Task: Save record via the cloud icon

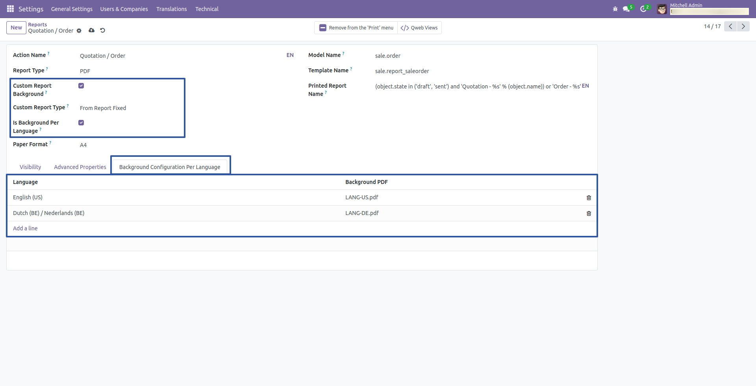Action: pyautogui.click(x=91, y=31)
